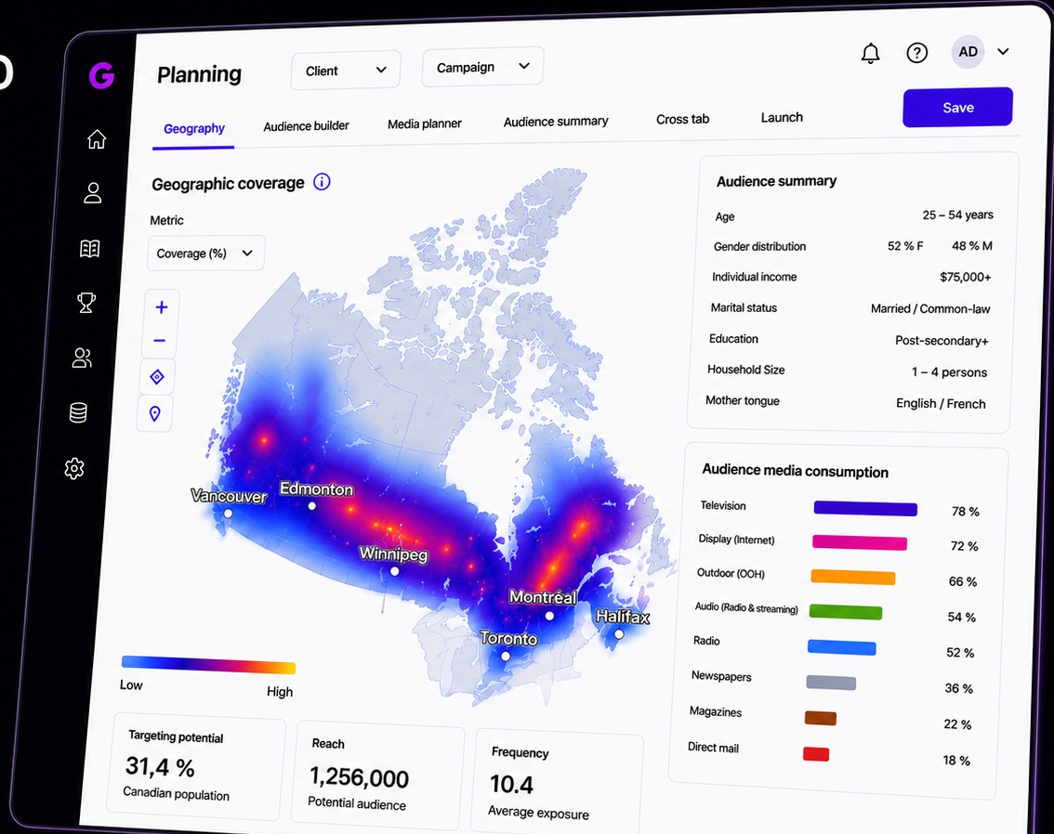This screenshot has width=1054, height=834.
Task: Open the Client dropdown
Action: (346, 70)
